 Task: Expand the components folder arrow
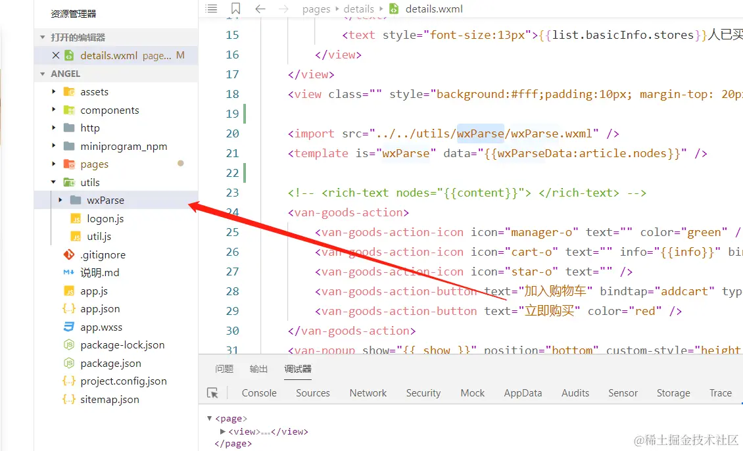[53, 109]
